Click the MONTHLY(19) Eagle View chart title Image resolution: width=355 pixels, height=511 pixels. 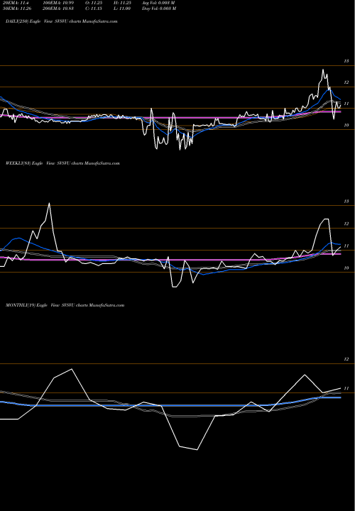(65, 305)
